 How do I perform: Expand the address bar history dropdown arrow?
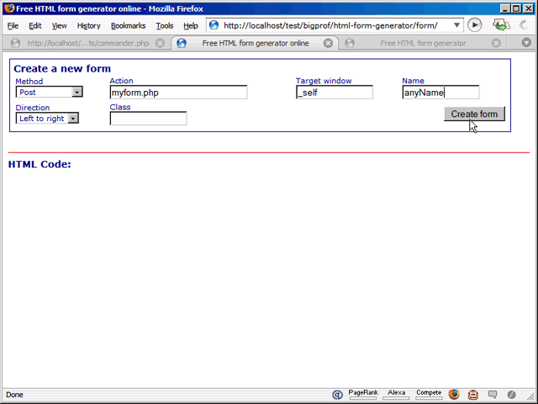456,25
